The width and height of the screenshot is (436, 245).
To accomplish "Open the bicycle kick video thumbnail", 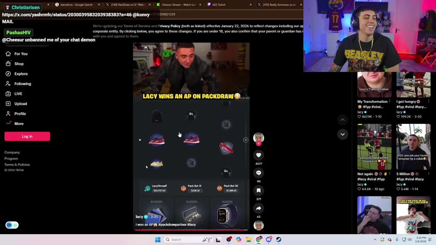I will pyautogui.click(x=374, y=147).
